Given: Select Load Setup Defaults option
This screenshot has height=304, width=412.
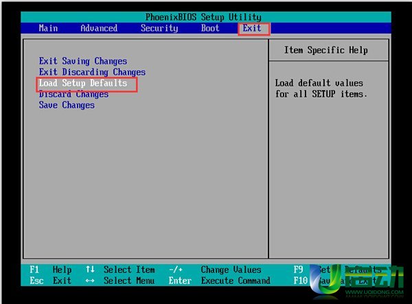Looking at the screenshot, I should 83,83.
